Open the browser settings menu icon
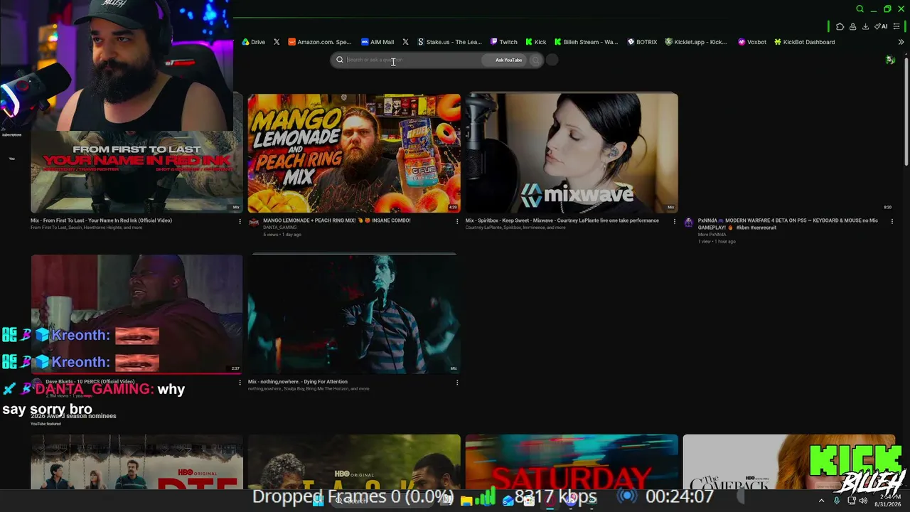Image resolution: width=910 pixels, height=512 pixels. (896, 26)
